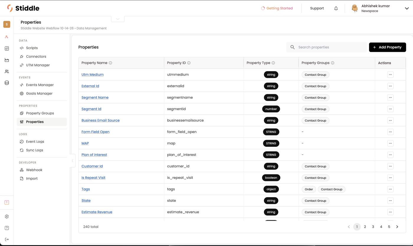Click the logout icon in left rail
The image size is (413, 246).
coord(7,240)
